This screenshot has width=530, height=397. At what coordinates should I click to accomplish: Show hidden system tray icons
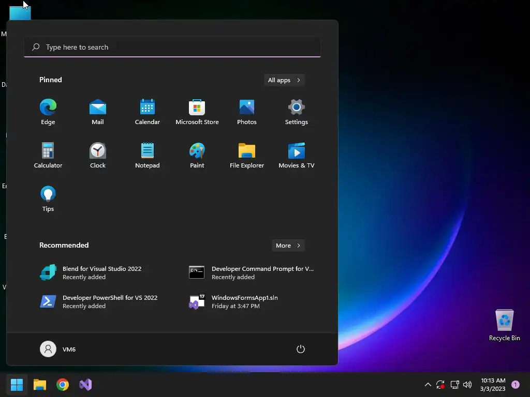(428, 385)
